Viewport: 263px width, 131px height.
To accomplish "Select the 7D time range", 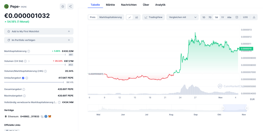I will (x=210, y=17).
